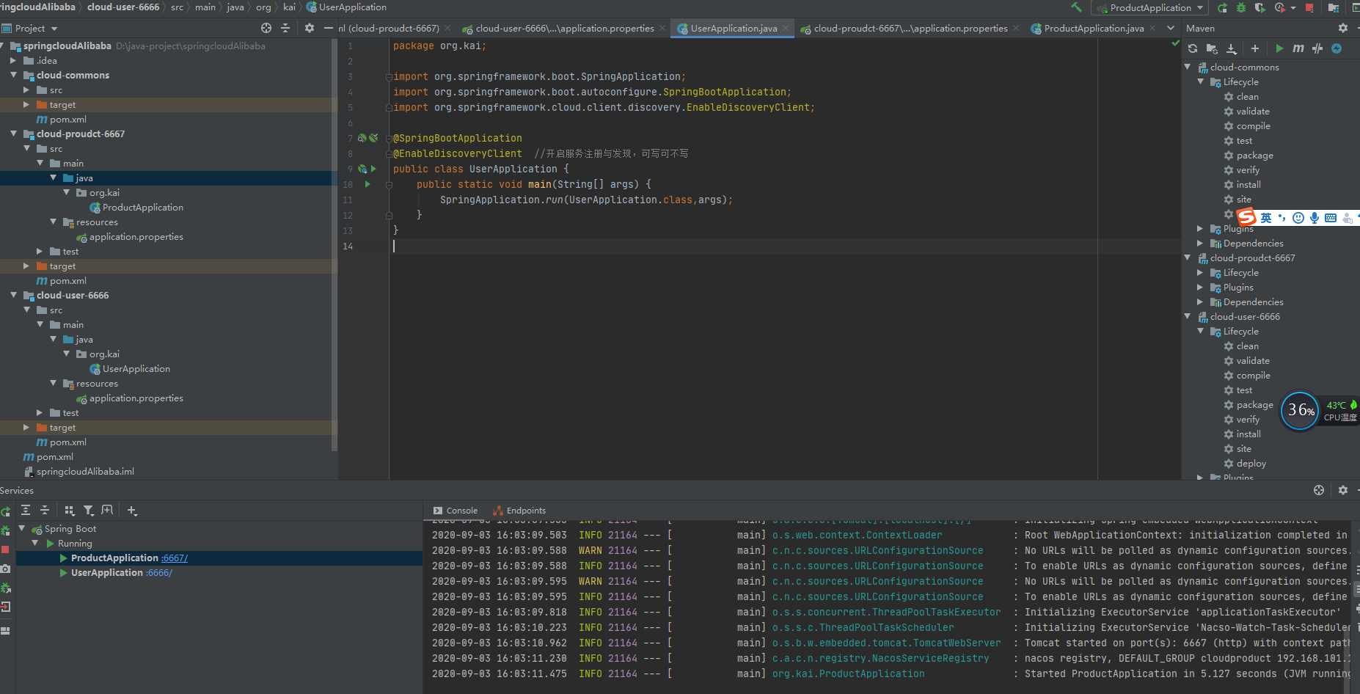
Task: Add service using plus in Services toolbar
Action: (x=132, y=510)
